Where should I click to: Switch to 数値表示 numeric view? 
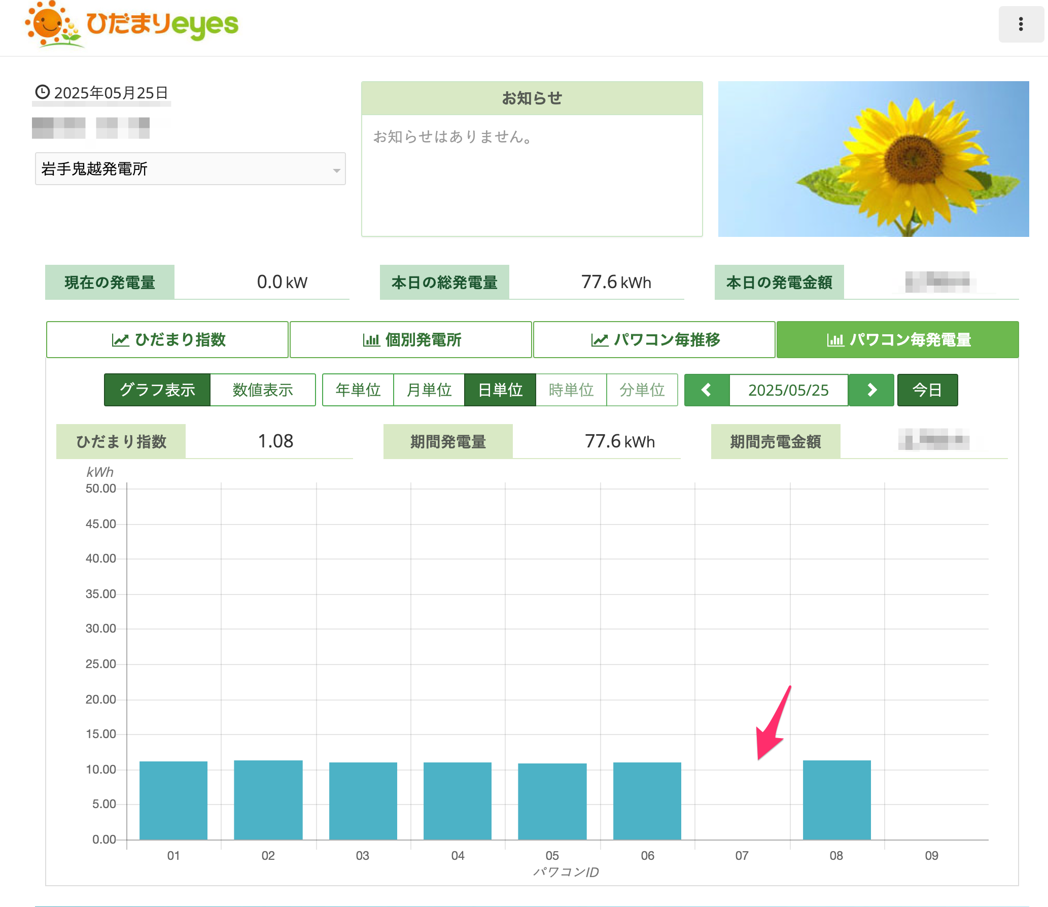(263, 390)
